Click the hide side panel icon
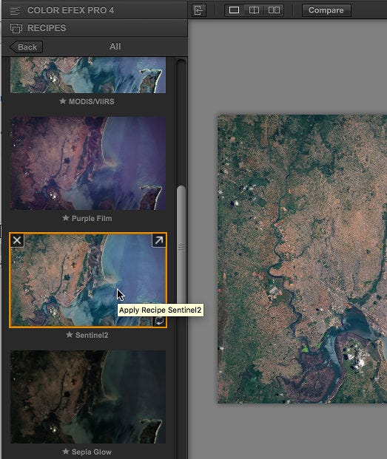 click(199, 10)
